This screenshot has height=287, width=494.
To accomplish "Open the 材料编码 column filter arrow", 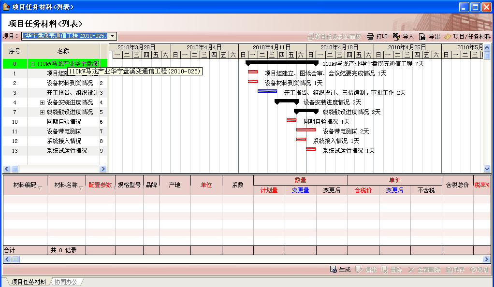I will [x=40, y=188].
